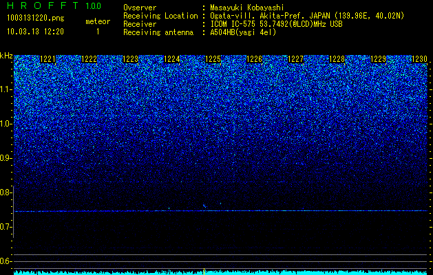Image resolution: width=433 pixels, height=275 pixels.
Task: Click the HROFFT title text
Action: coord(43,5)
